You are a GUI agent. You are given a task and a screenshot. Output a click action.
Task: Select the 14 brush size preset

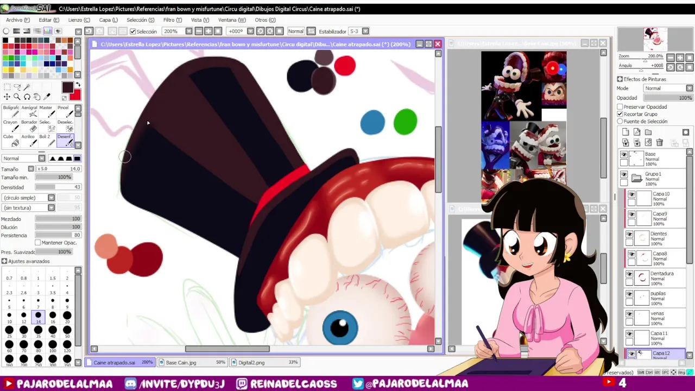(x=38, y=318)
